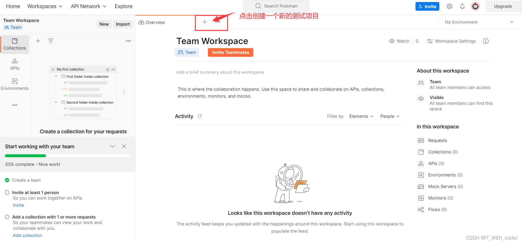
Task: Click Add a brief summary field
Action: pos(220,72)
